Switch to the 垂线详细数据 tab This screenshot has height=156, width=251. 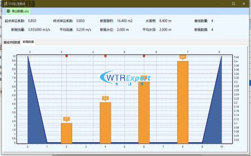(12, 42)
